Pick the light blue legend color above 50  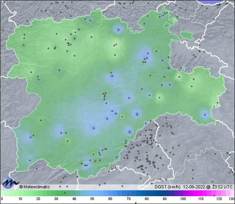[92, 193]
